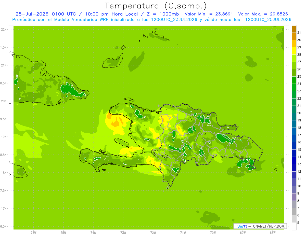Click the '73W' longitude axis label
The image size is (306, 236).
[x=123, y=233]
